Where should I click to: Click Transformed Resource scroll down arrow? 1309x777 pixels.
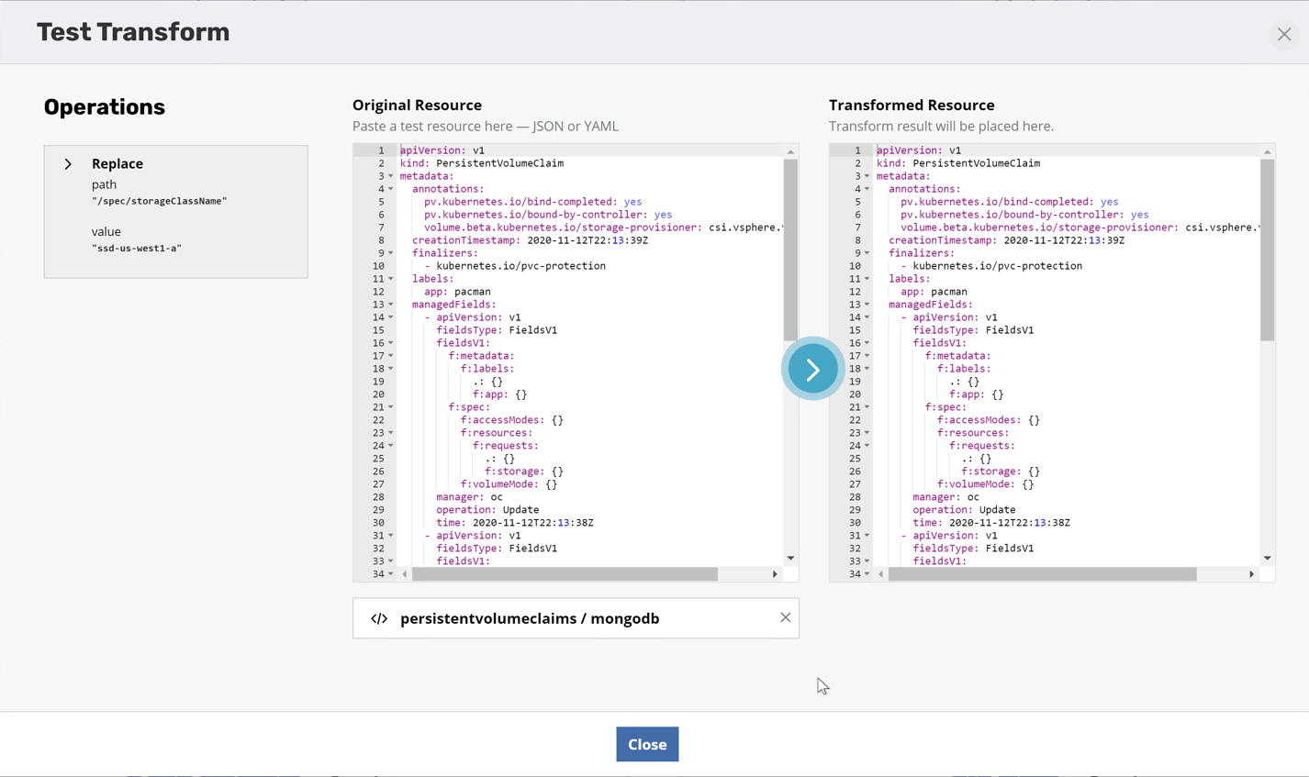[x=1267, y=558]
